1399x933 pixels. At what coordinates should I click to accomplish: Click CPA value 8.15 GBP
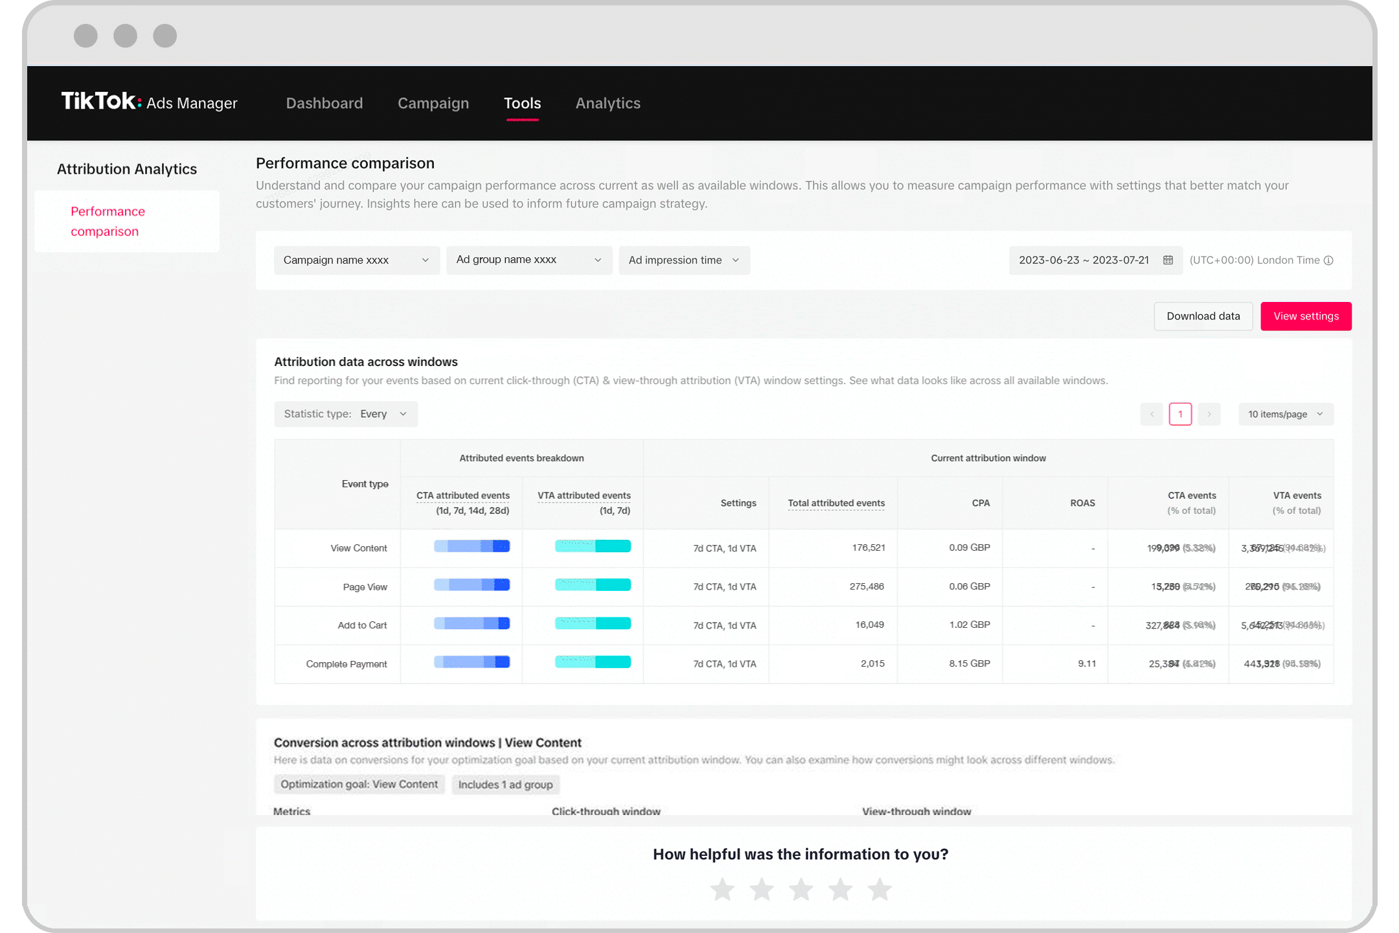tap(970, 663)
